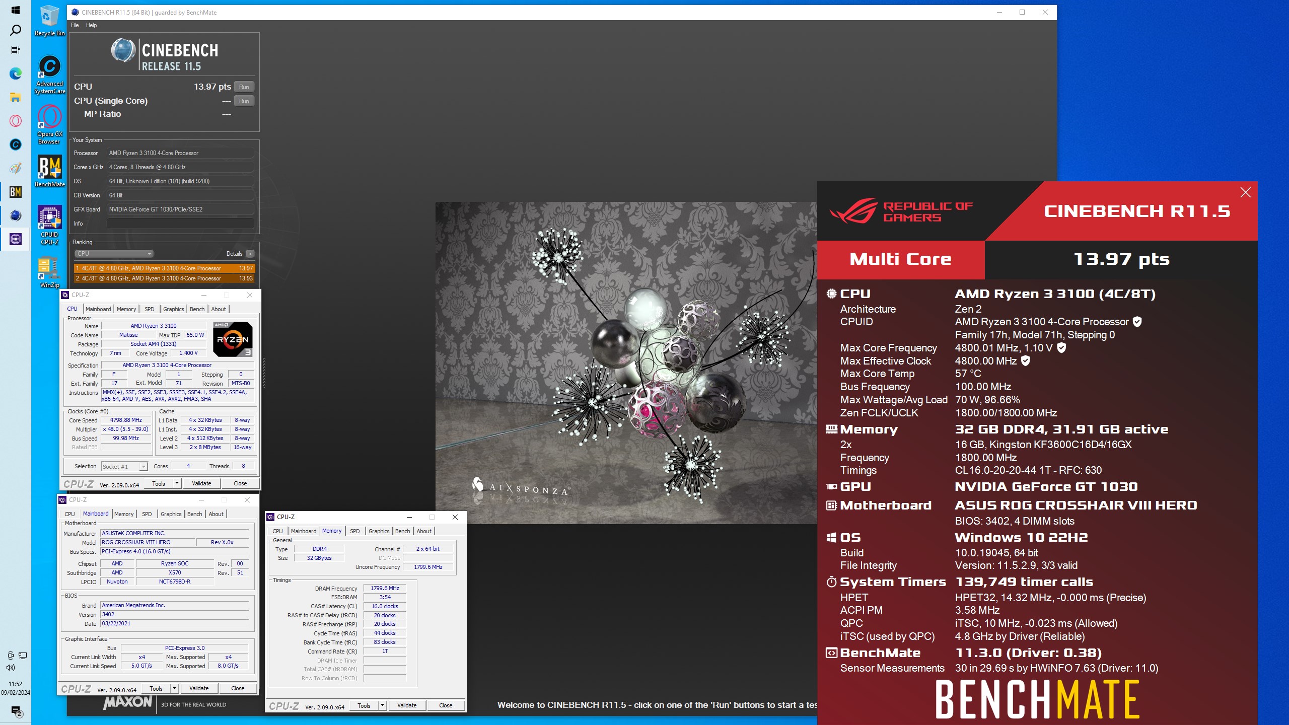
Task: Open File Explorer from the taskbar
Action: point(16,97)
